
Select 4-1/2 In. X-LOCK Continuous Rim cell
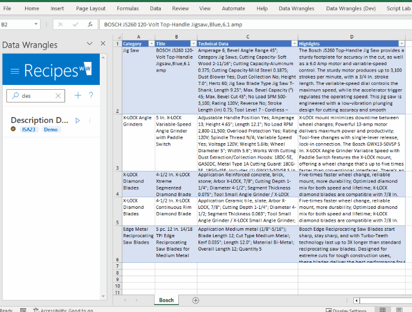pyautogui.click(x=176, y=211)
